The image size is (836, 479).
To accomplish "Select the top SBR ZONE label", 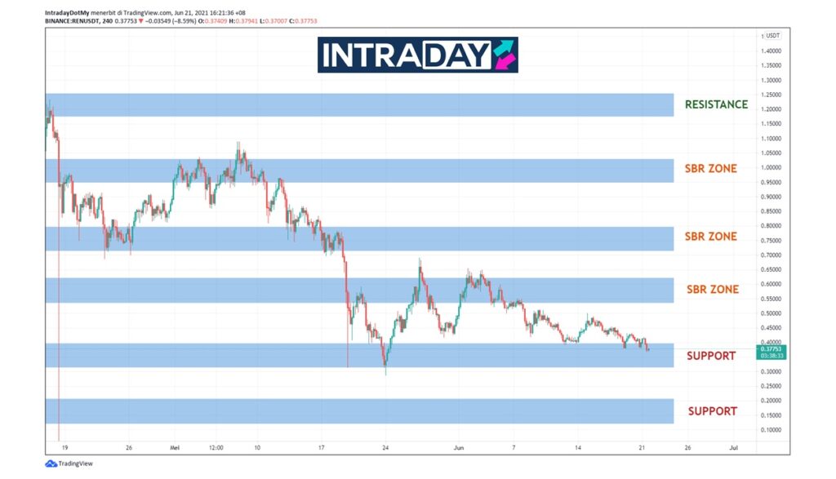I will [x=710, y=169].
